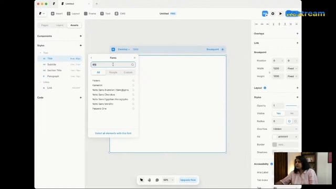Click the blue breakpoint play icon on the Desktop bar
Viewport: 336px width, 189px height.
coord(113,49)
